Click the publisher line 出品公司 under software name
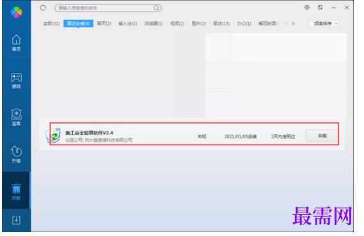364x236 pixels. [99, 140]
